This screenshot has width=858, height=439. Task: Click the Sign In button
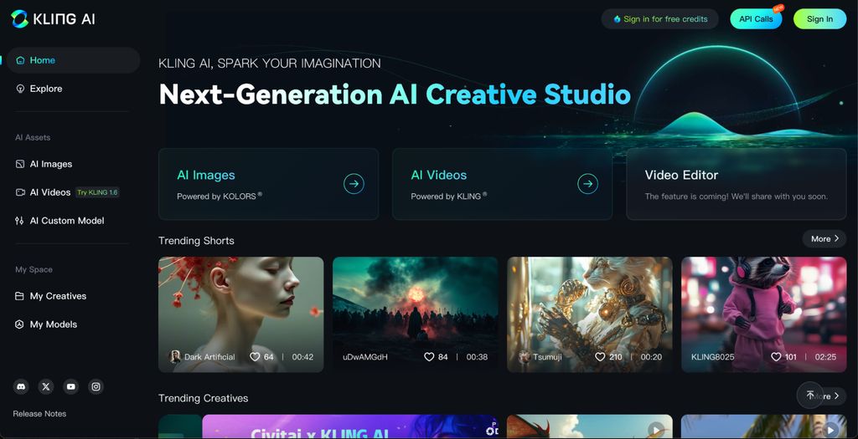pos(819,18)
